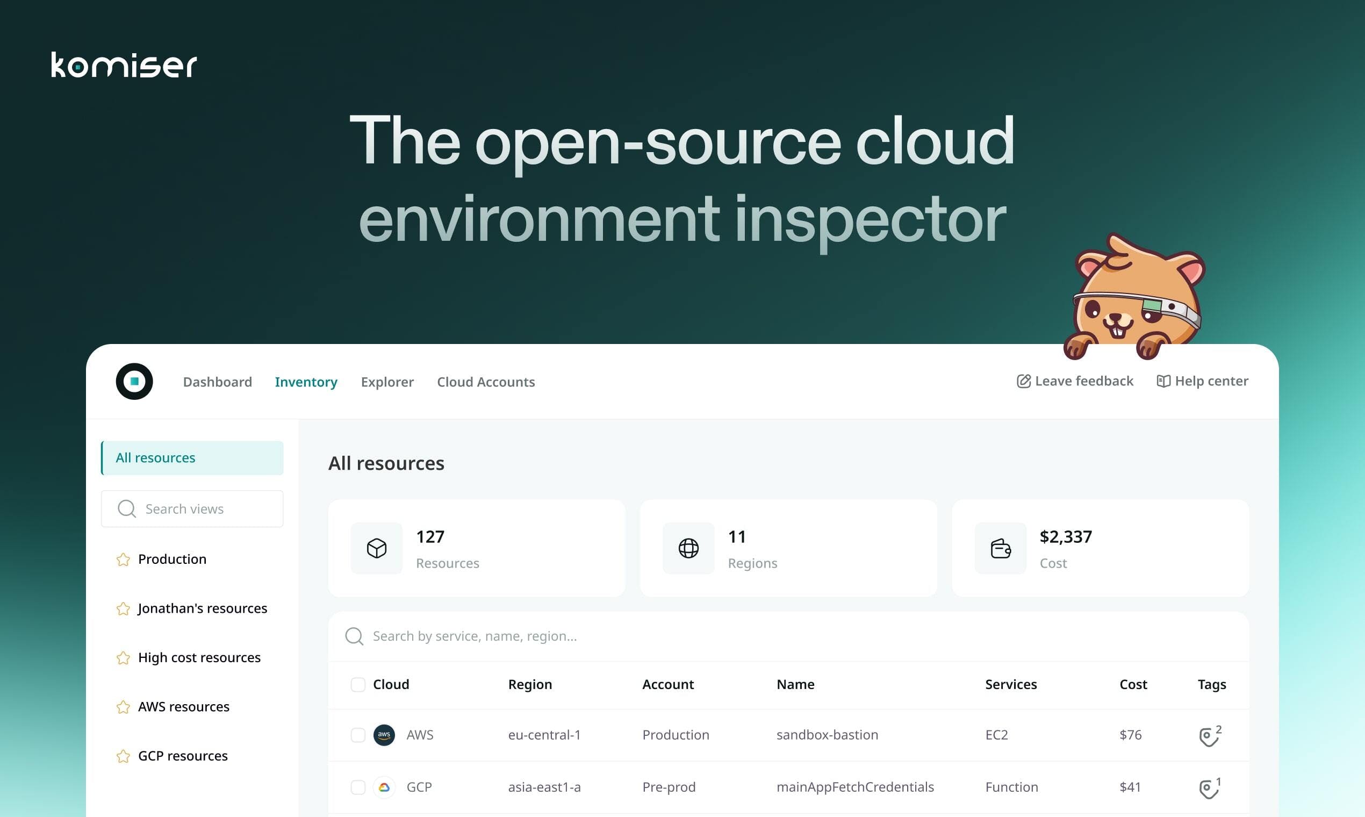Click the globe Regions icon
This screenshot has width=1365, height=817.
(x=688, y=548)
